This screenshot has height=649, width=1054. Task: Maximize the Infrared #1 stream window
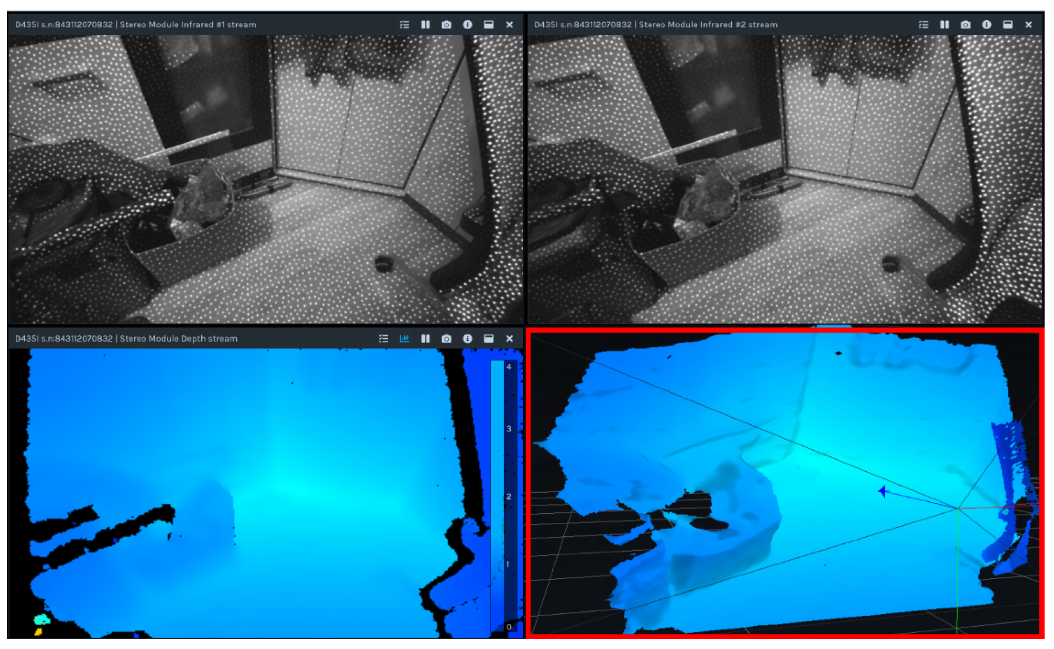click(x=488, y=24)
